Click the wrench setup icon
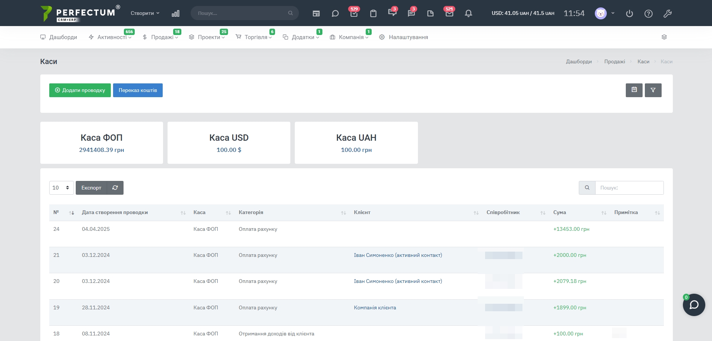 click(667, 14)
